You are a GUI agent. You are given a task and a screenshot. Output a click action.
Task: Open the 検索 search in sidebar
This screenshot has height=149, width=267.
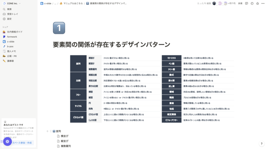(9, 9)
